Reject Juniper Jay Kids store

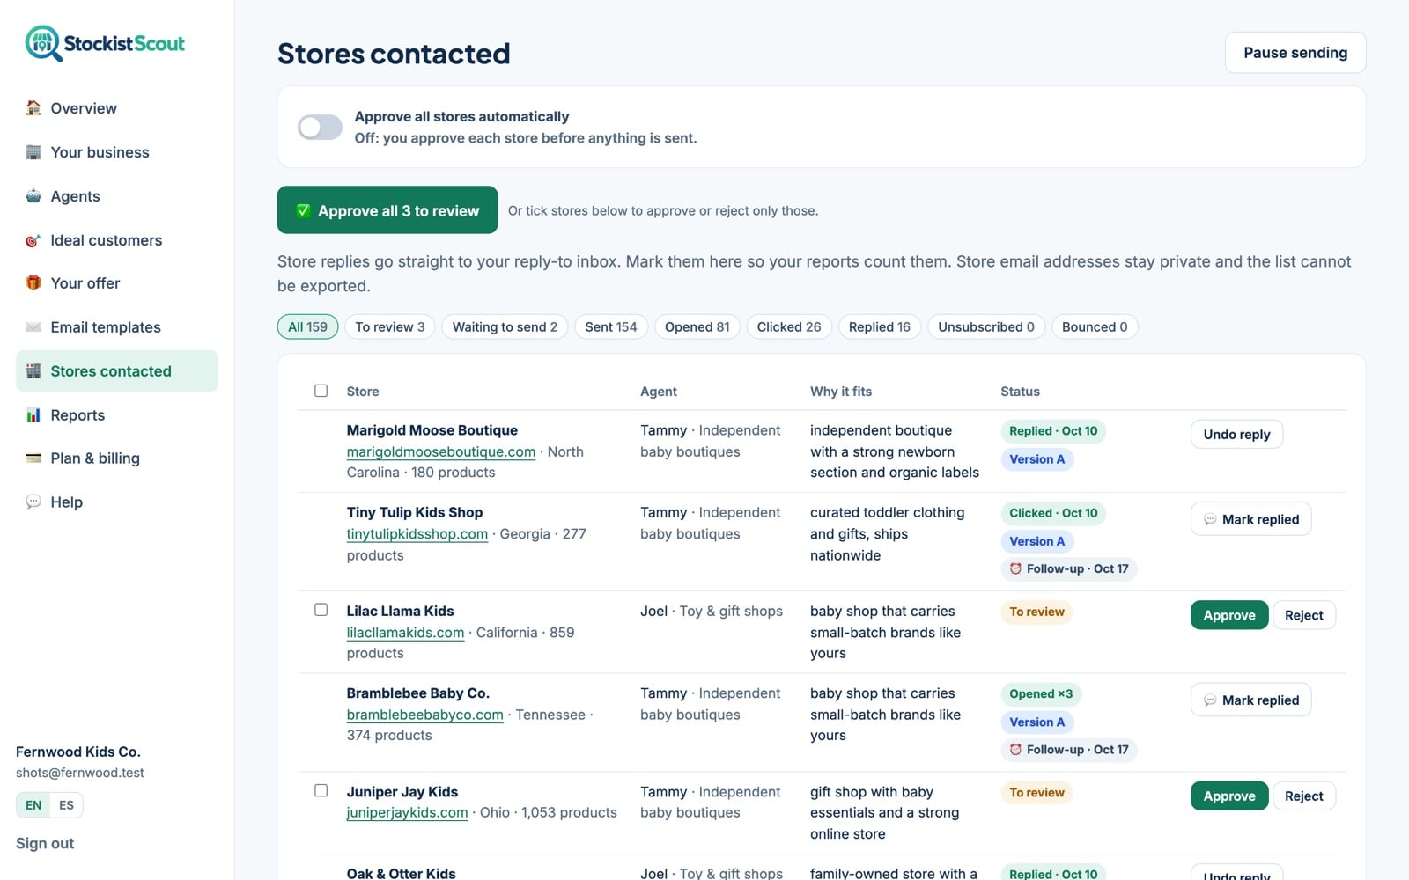1303,796
